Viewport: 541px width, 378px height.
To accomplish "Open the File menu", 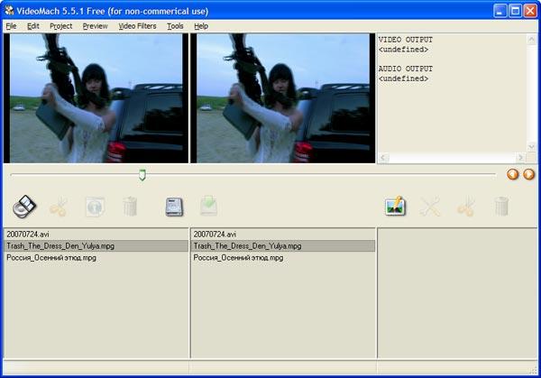I will tap(11, 26).
